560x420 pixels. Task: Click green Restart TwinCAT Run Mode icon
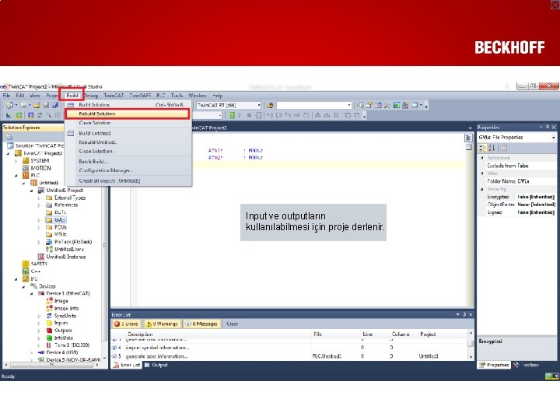19,115
